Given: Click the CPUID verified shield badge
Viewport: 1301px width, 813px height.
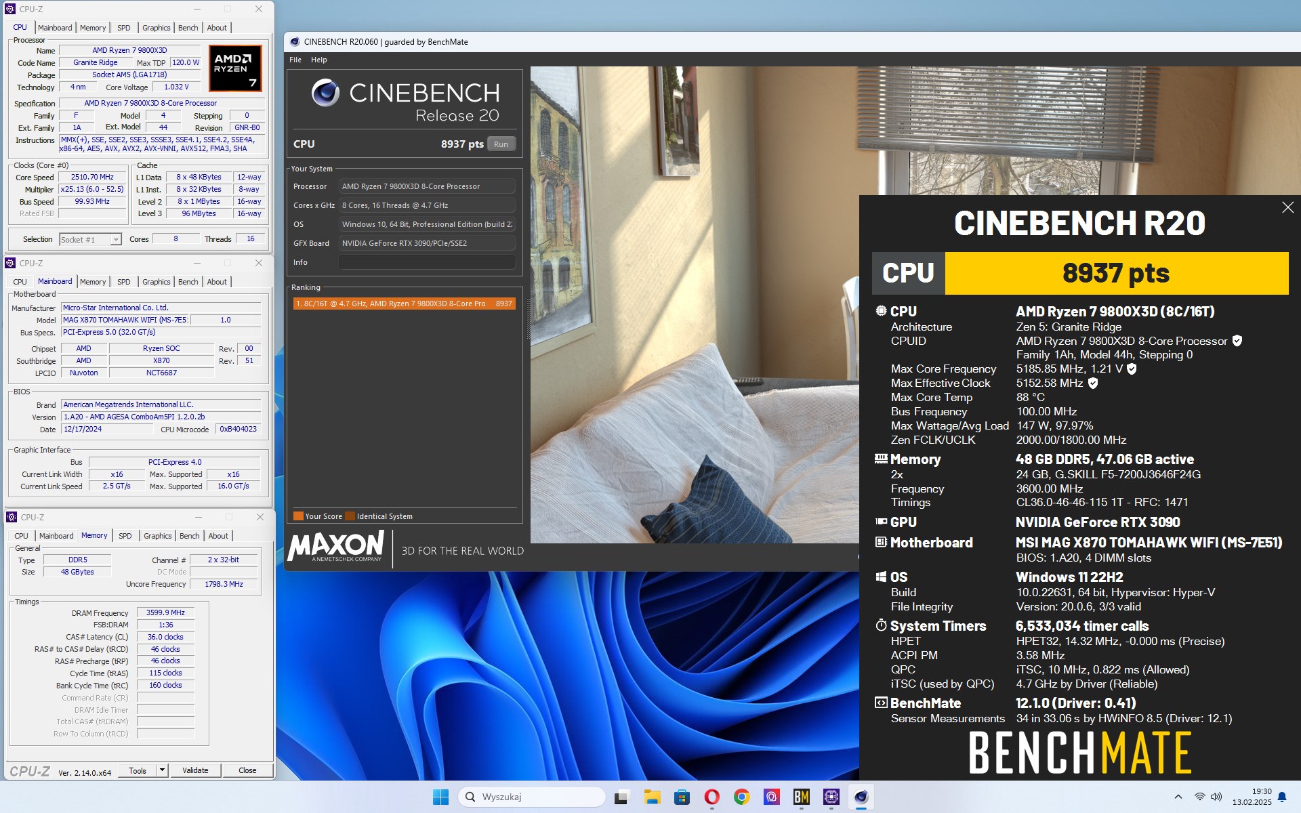Looking at the screenshot, I should point(1237,341).
